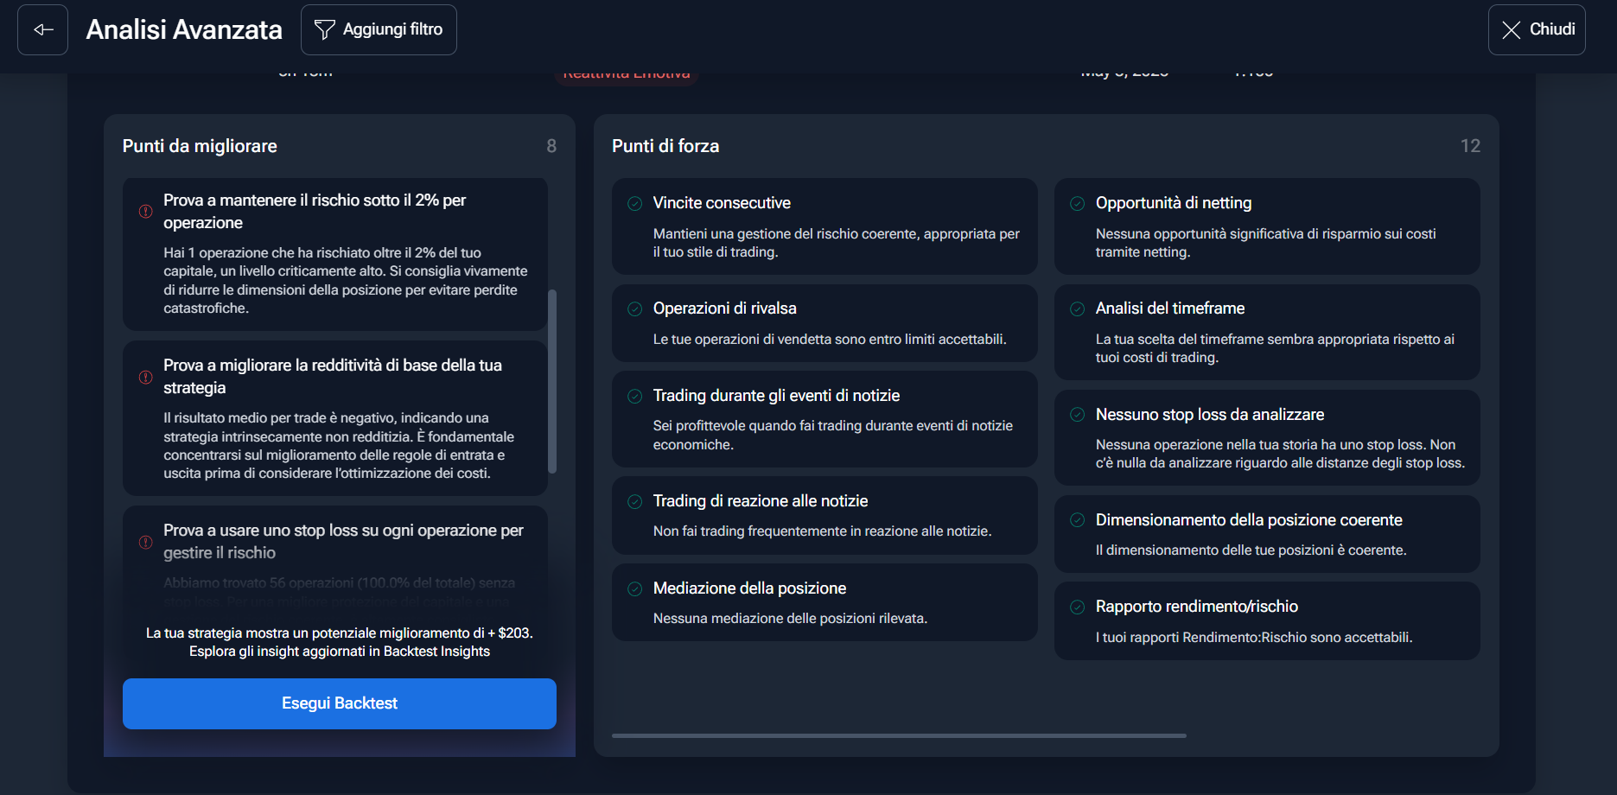Select Trading di reazione alle notizie title
Image resolution: width=1617 pixels, height=795 pixels.
(761, 501)
